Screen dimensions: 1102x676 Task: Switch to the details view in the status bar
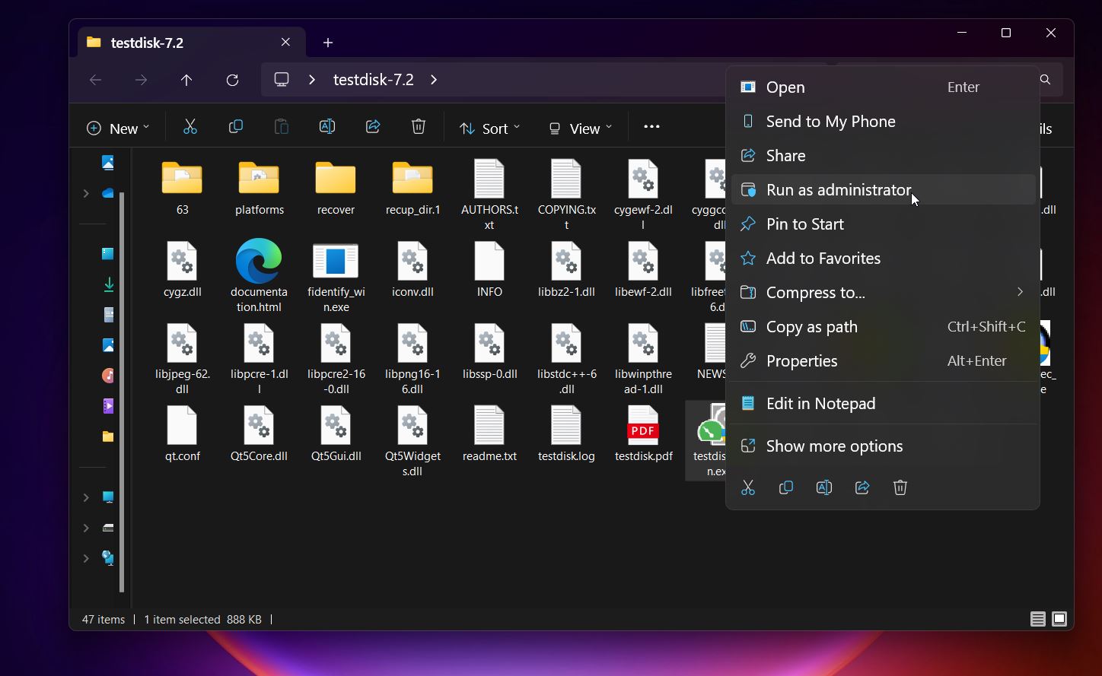pyautogui.click(x=1038, y=619)
